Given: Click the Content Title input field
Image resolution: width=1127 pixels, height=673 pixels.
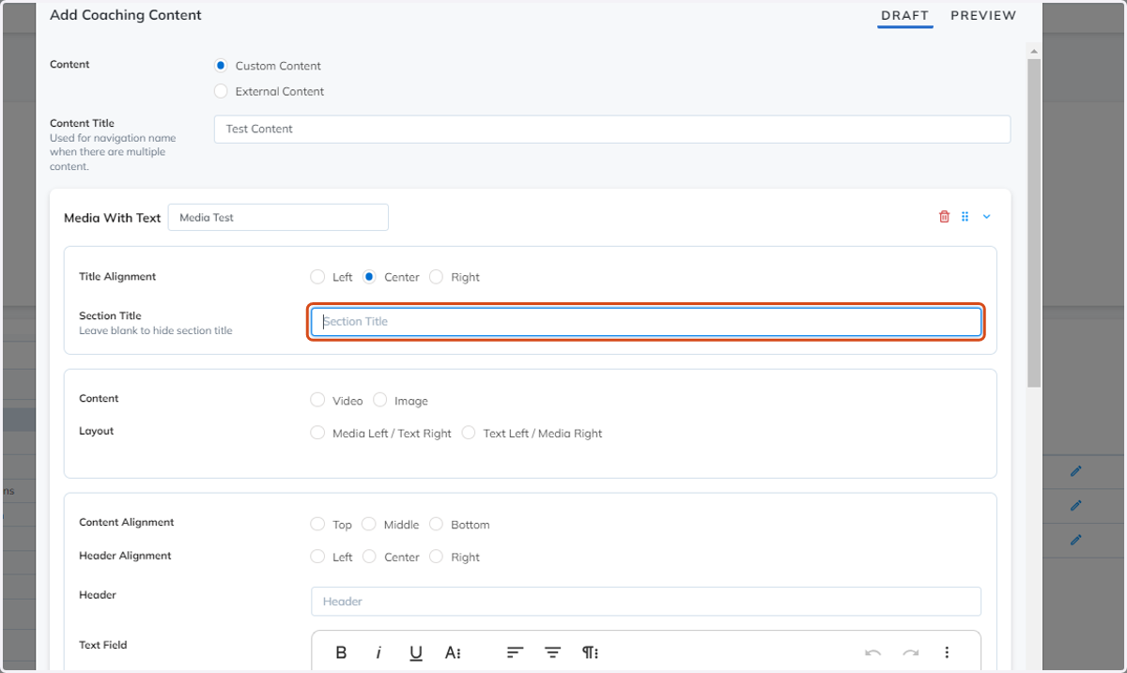Looking at the screenshot, I should [612, 129].
